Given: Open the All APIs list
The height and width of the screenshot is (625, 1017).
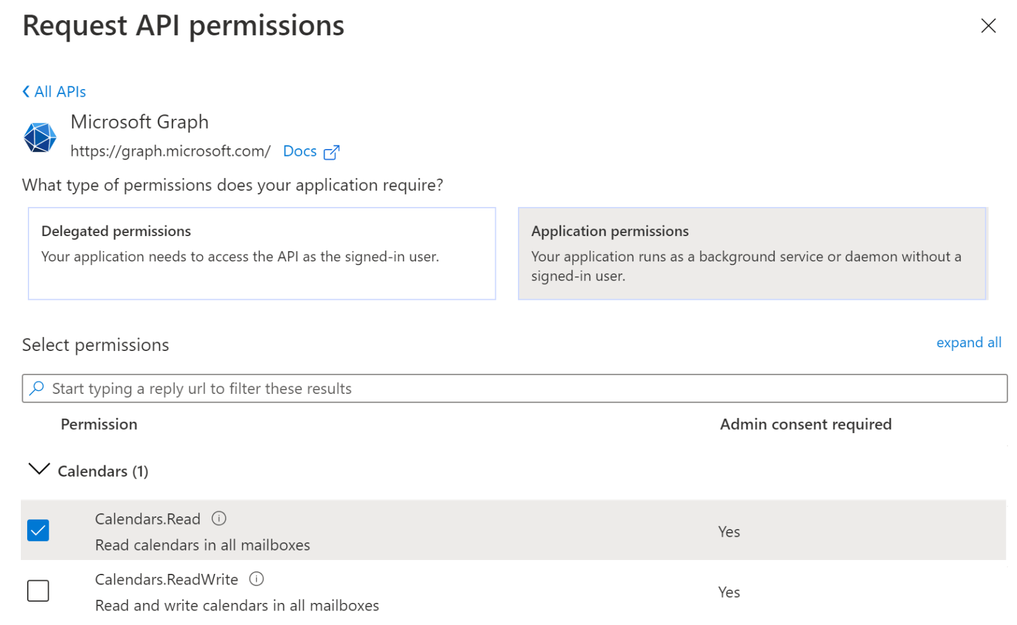Looking at the screenshot, I should click(60, 92).
